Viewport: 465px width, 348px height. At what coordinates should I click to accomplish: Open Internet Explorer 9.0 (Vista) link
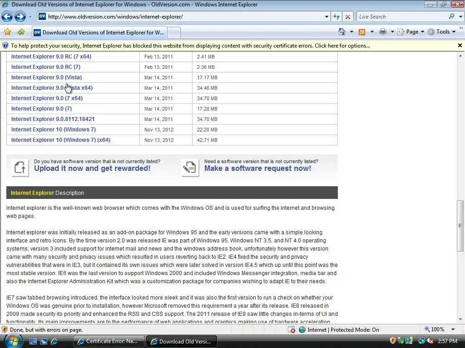tap(47, 77)
